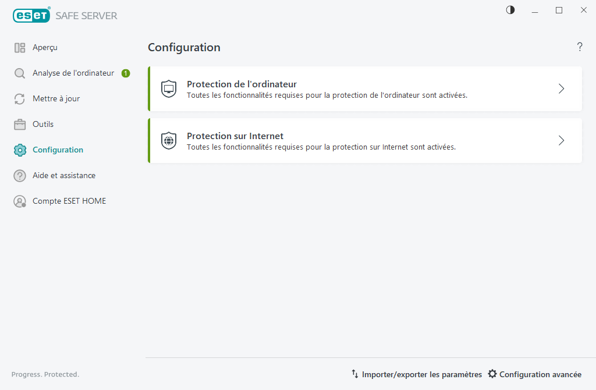Open the Outils toolbox icon

pyautogui.click(x=20, y=124)
